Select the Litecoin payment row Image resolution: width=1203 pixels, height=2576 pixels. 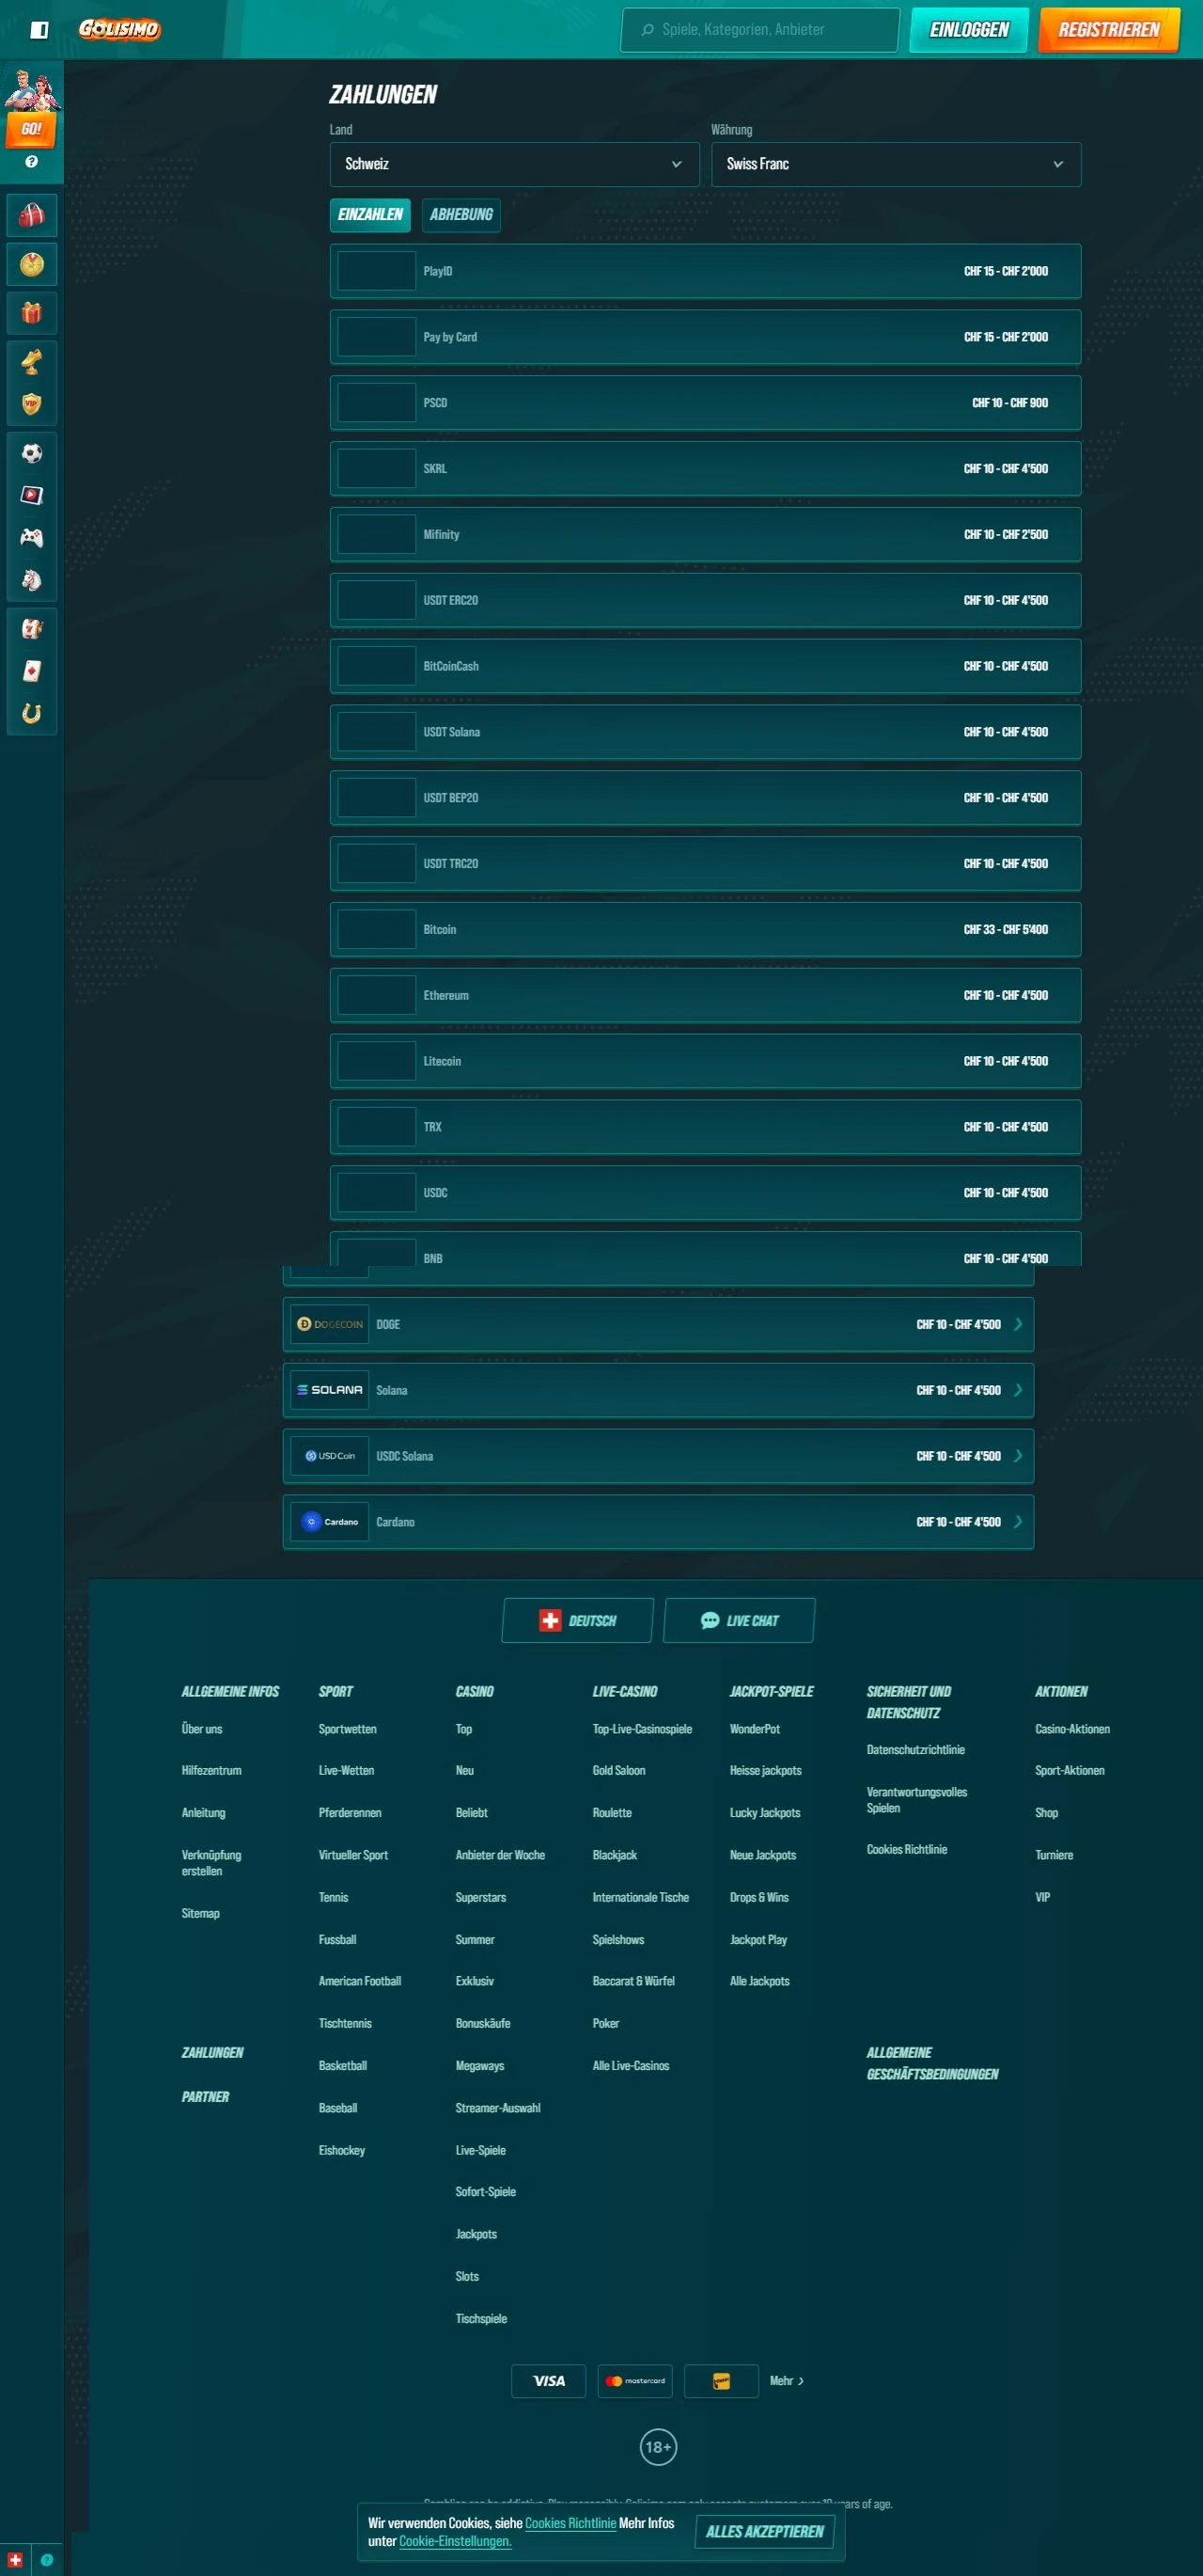[706, 1061]
